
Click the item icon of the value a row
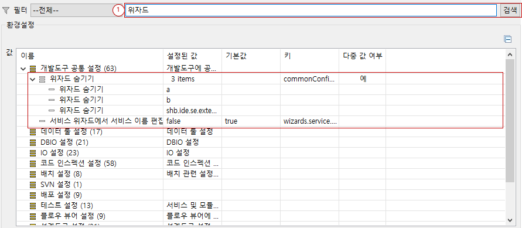pos(52,90)
